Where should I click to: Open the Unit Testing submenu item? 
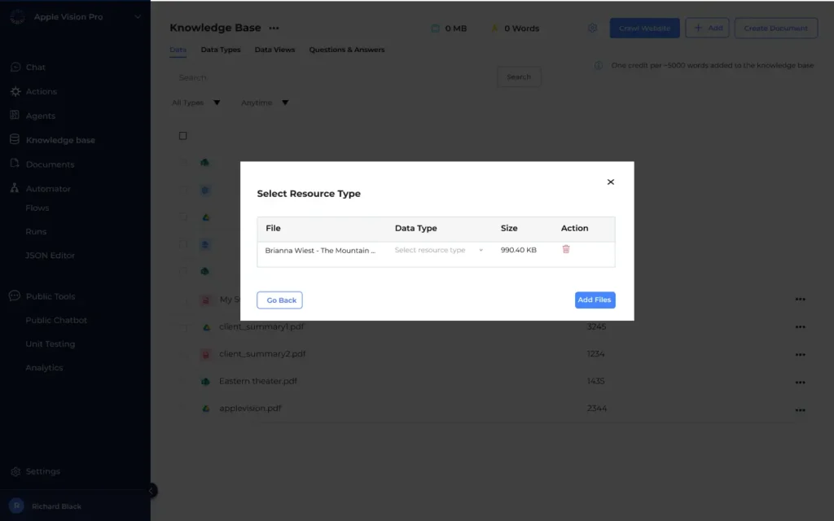tap(50, 344)
